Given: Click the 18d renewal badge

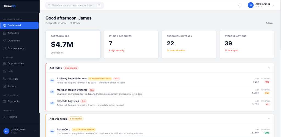Looking at the screenshot, I should pos(267,82).
